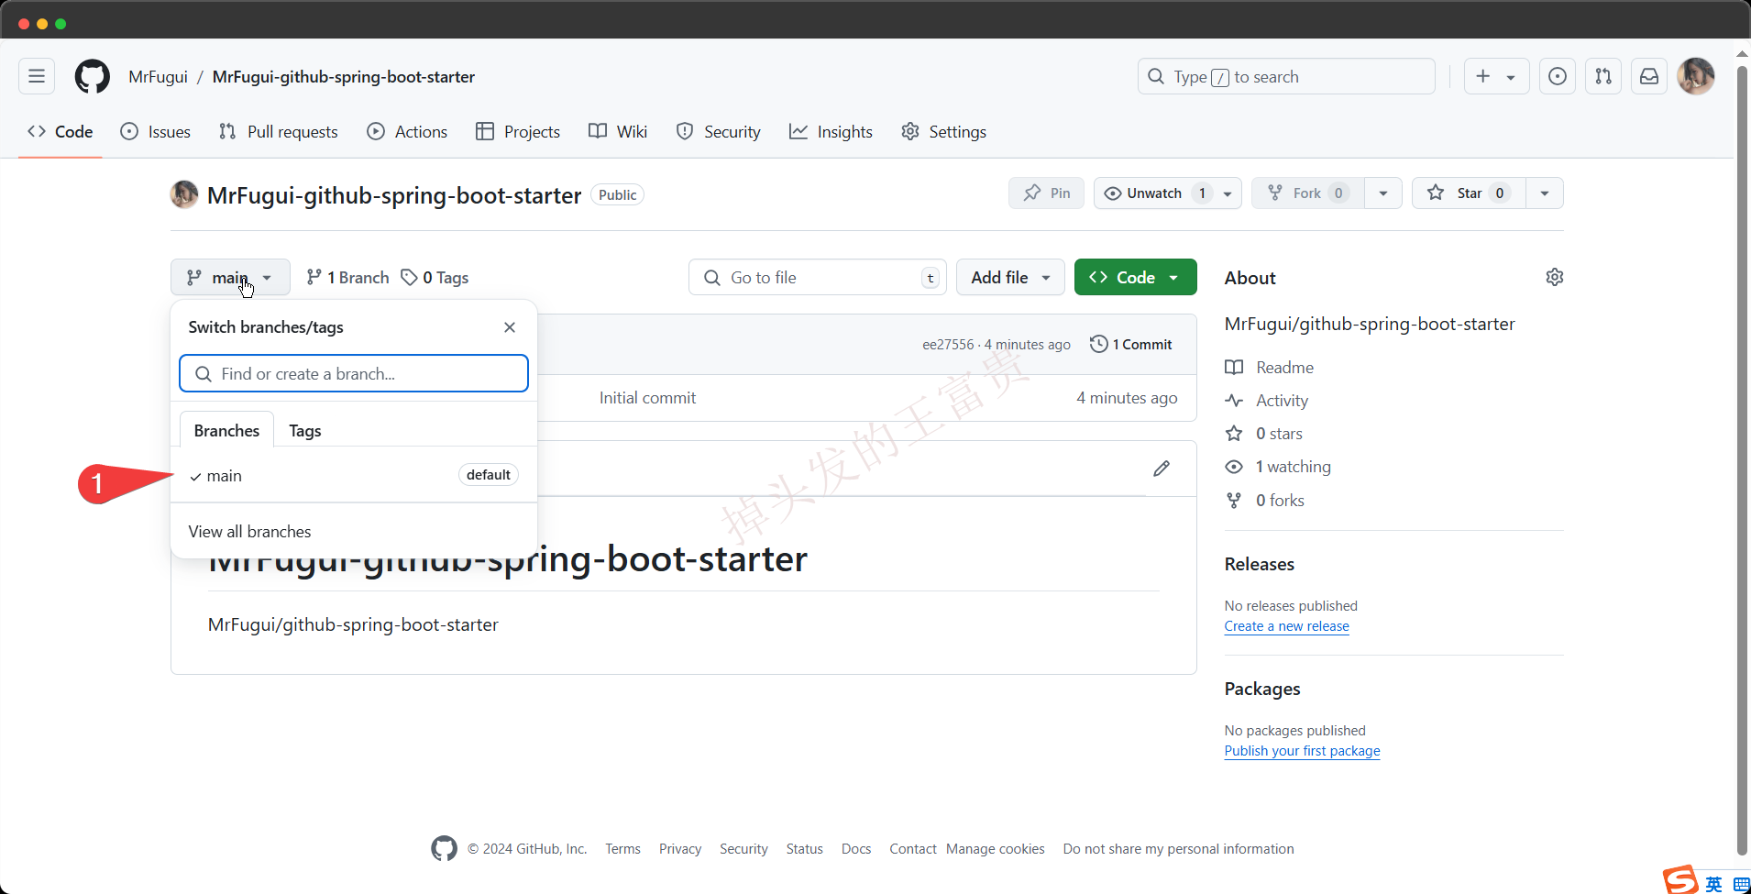Click Create a new release
1751x894 pixels.
(1286, 626)
